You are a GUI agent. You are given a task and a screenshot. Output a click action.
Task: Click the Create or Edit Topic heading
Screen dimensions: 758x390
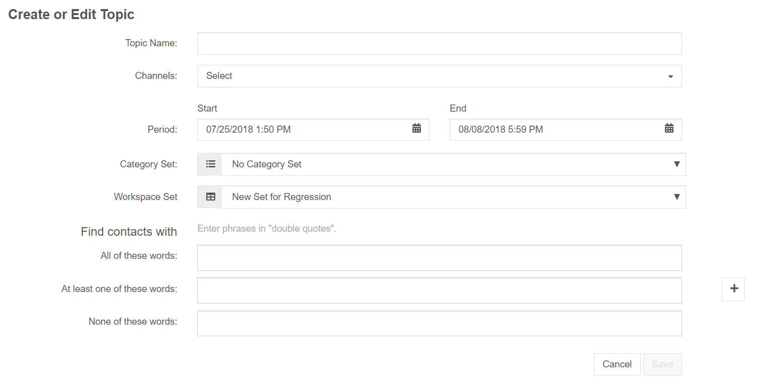tap(71, 14)
